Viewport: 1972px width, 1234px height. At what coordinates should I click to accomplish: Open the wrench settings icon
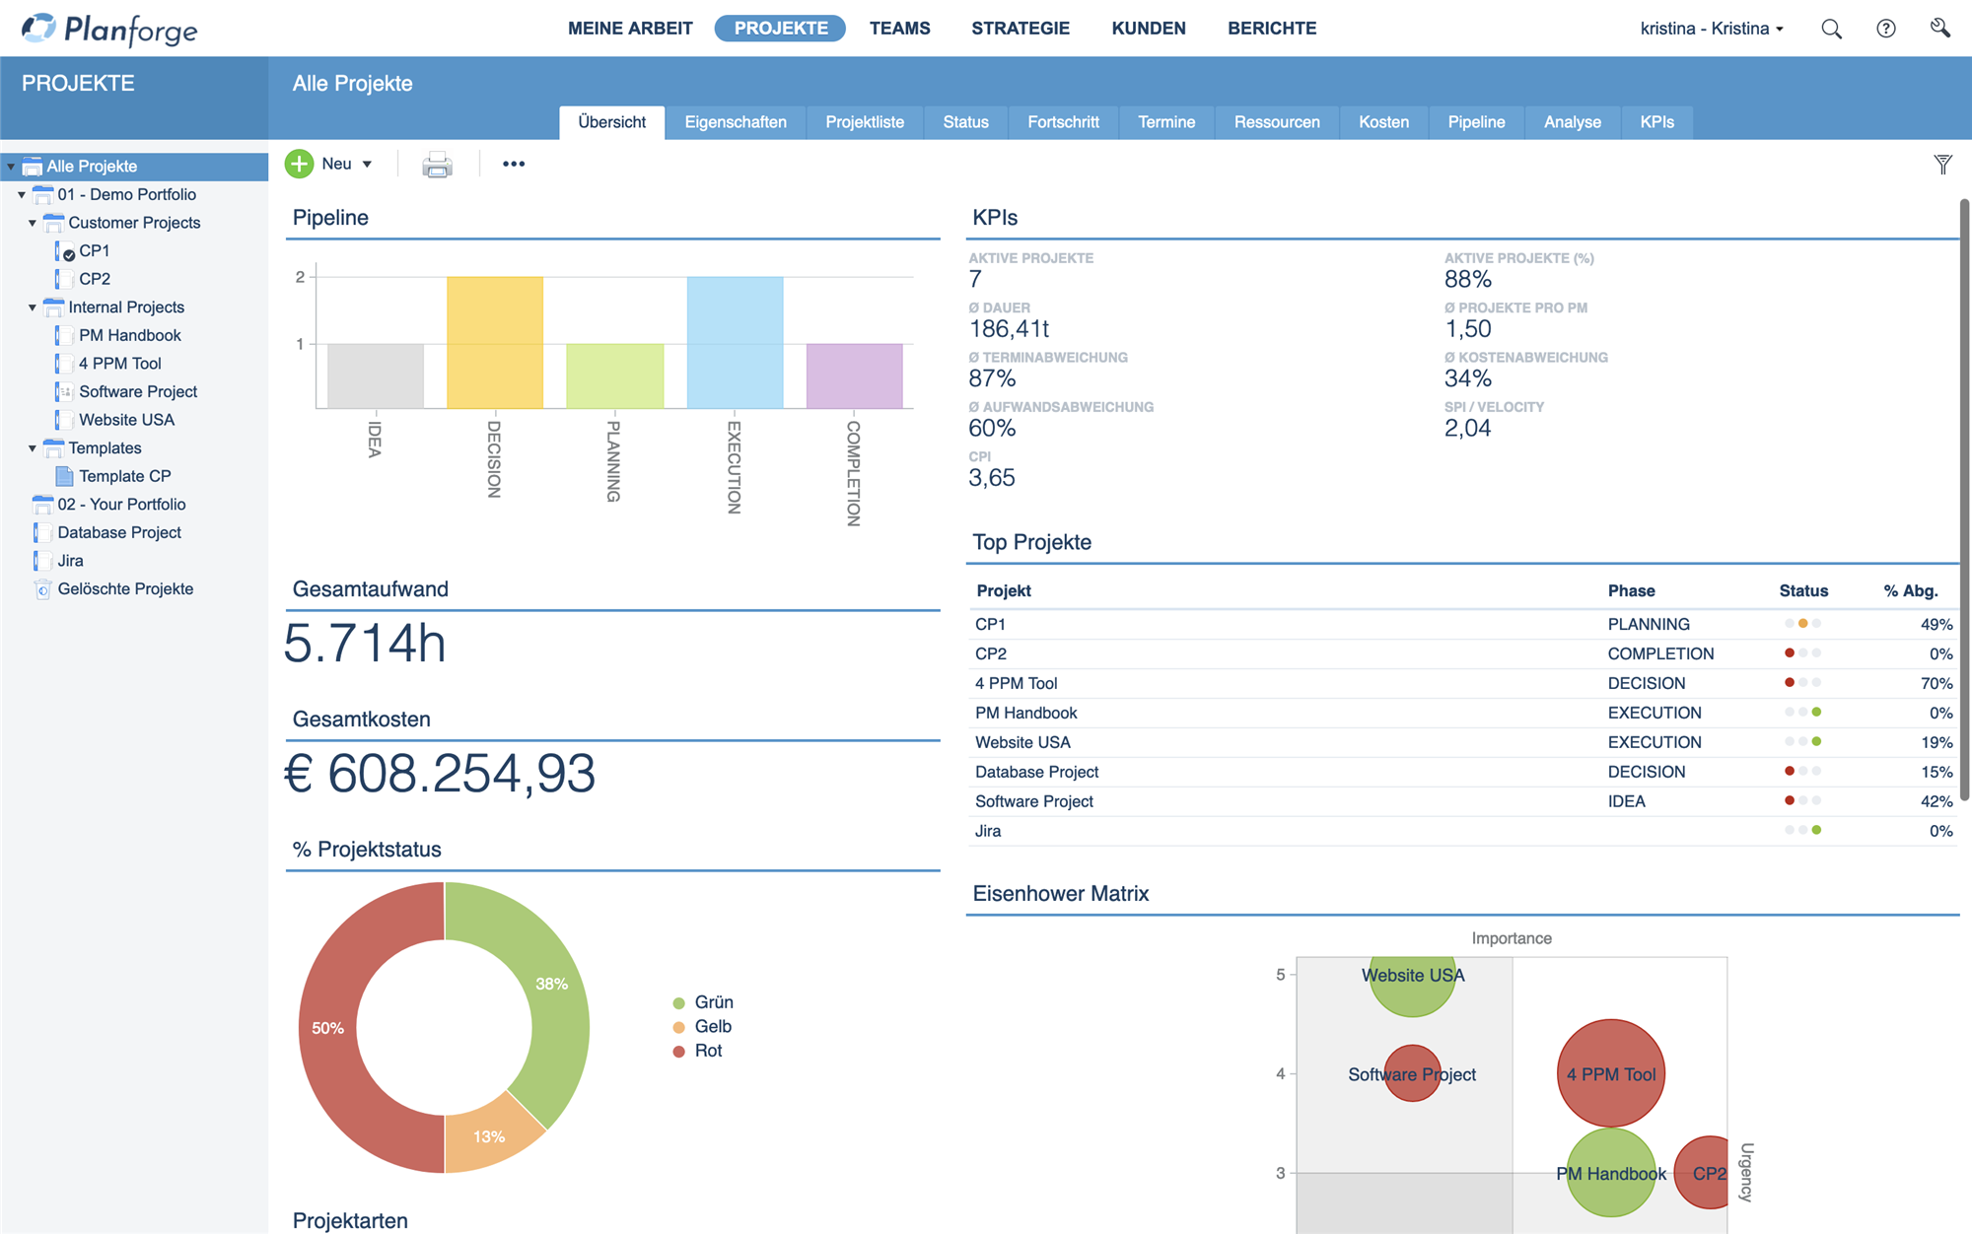(1939, 29)
